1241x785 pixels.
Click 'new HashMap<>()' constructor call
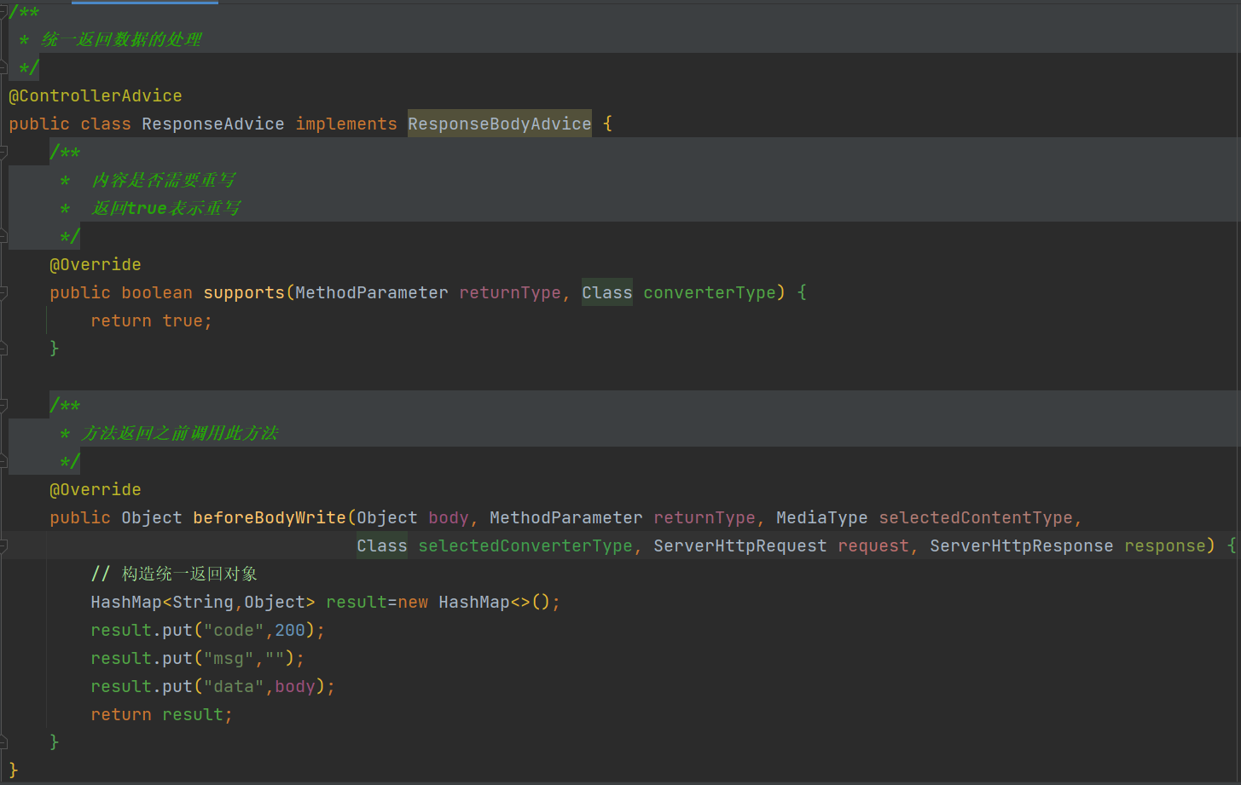pos(474,602)
